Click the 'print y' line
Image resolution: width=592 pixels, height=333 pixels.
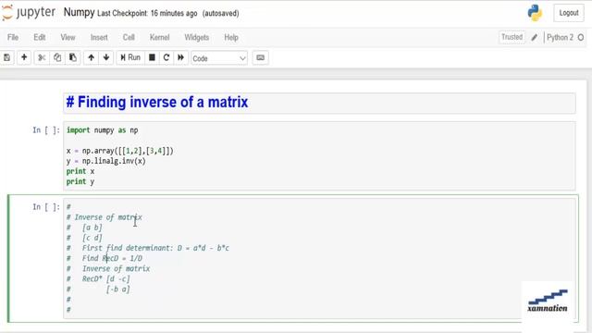80,181
